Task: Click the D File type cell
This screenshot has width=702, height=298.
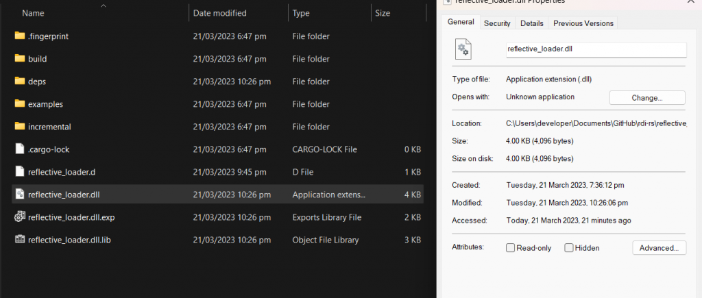Action: 302,172
